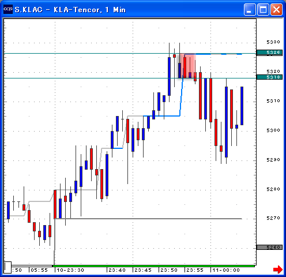Select the gray 5260 price marker label
The image size is (286, 277).
pyautogui.click(x=269, y=247)
